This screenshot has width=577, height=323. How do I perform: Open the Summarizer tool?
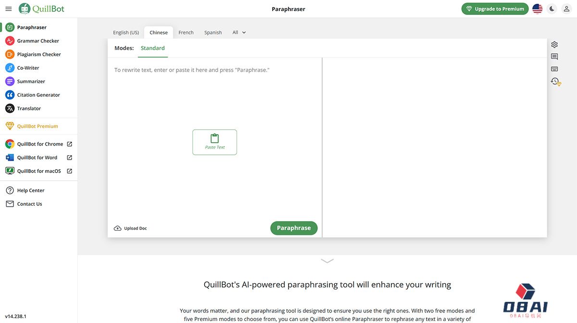tap(38, 81)
